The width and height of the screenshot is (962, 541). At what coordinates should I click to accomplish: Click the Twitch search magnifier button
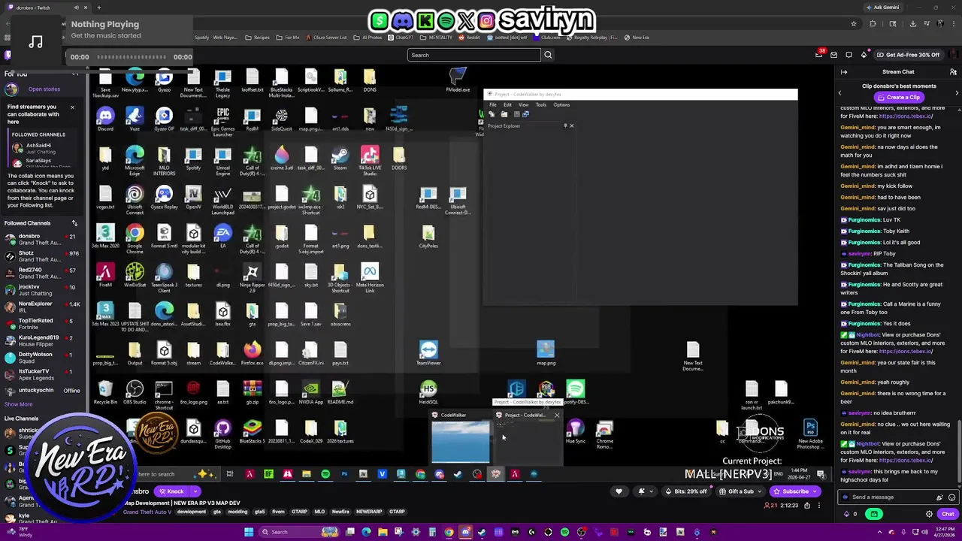[x=548, y=55]
